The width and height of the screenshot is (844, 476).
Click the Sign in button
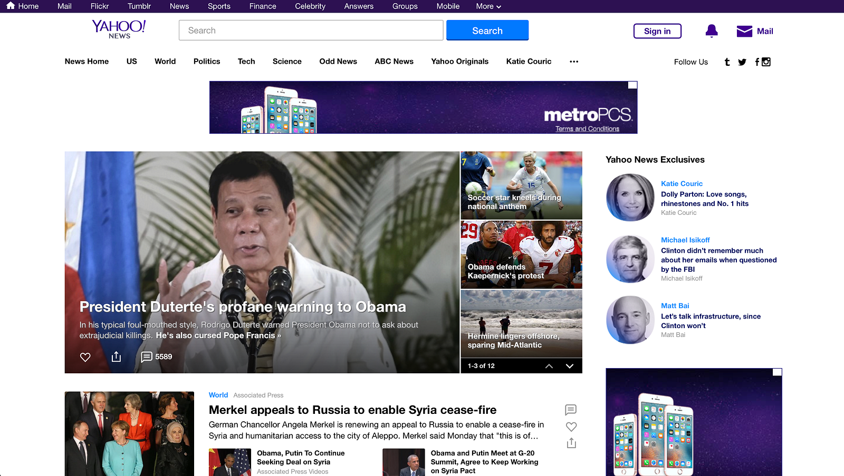(657, 31)
